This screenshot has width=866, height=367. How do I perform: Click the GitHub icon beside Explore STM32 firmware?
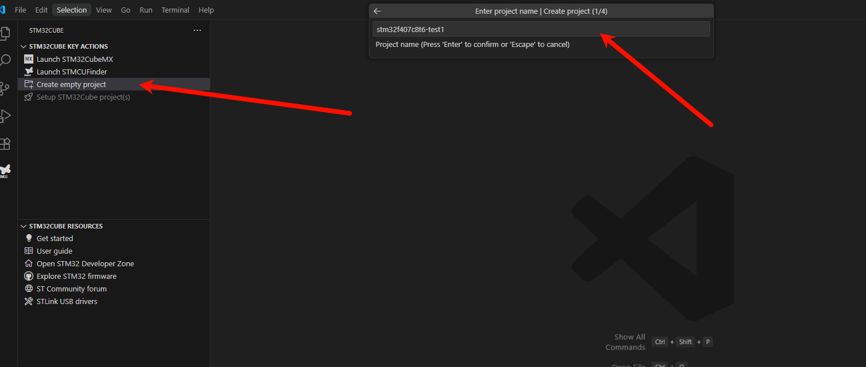pyautogui.click(x=29, y=276)
